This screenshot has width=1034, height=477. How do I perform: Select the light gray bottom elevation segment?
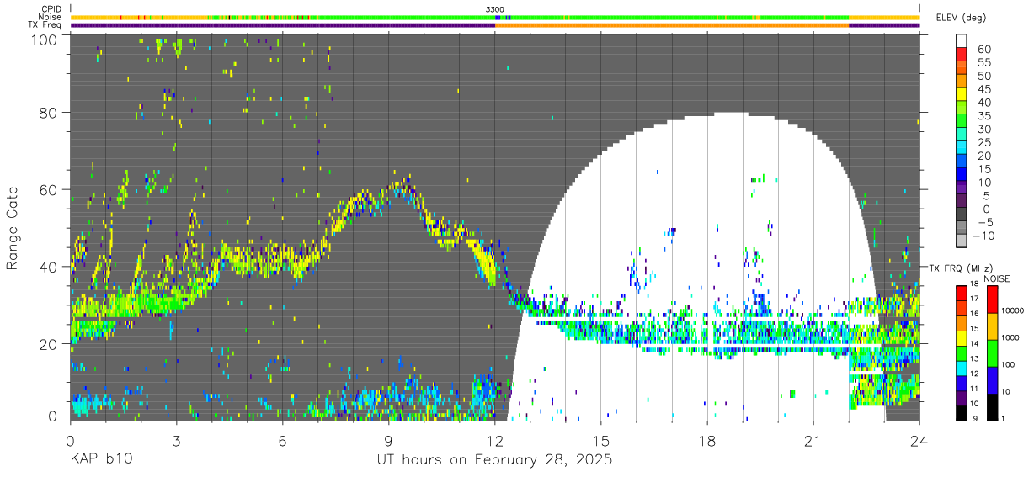(962, 242)
